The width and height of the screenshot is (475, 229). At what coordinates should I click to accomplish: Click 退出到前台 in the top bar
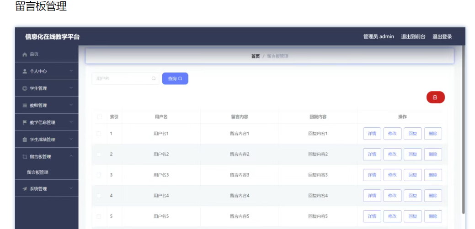[x=413, y=36]
